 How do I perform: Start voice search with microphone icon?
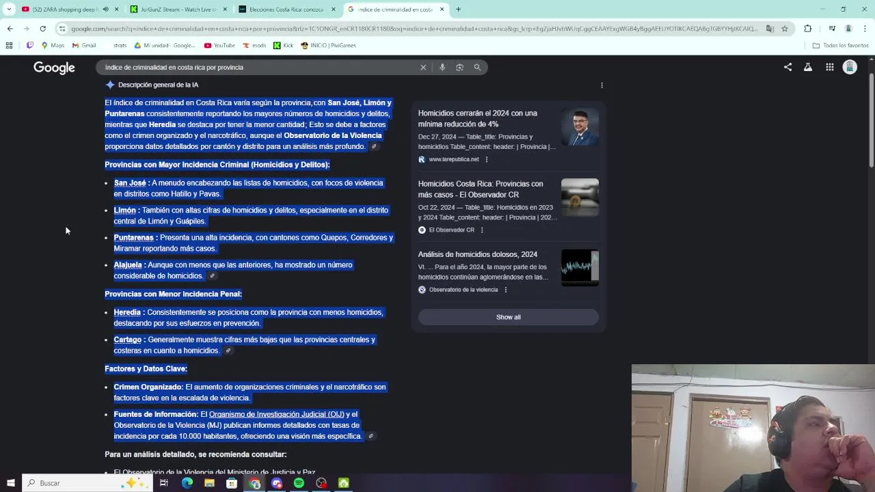(442, 67)
